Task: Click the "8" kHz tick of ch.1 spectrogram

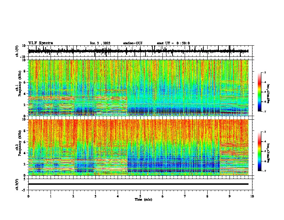Action: click(25, 71)
